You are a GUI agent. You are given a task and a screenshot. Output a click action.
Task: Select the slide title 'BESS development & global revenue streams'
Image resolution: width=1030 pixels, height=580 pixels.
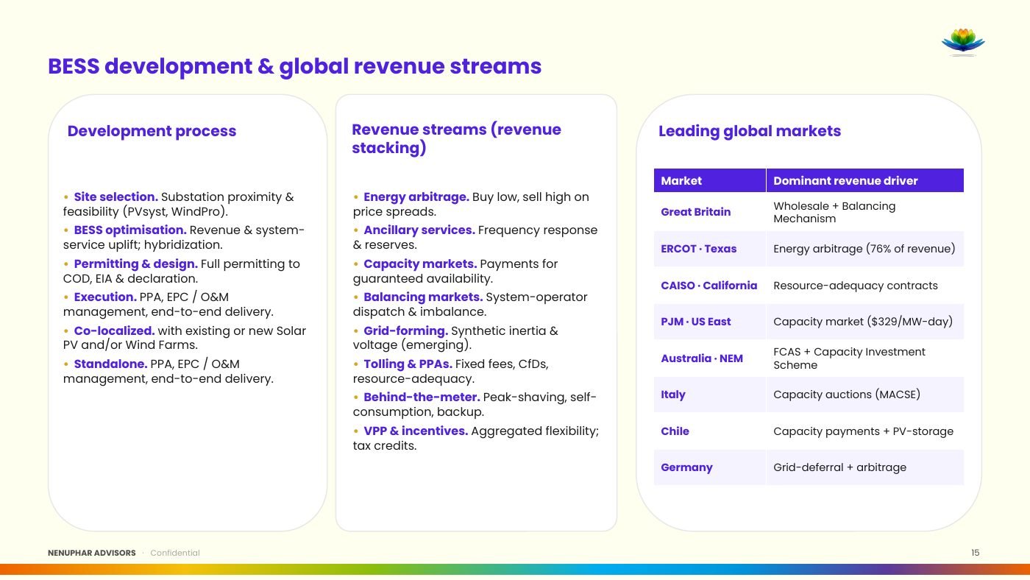(x=294, y=66)
